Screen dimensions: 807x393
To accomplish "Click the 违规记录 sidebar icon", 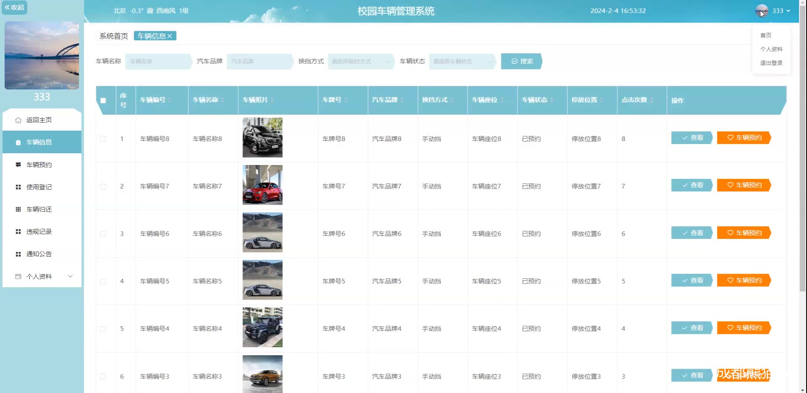I will coord(18,232).
